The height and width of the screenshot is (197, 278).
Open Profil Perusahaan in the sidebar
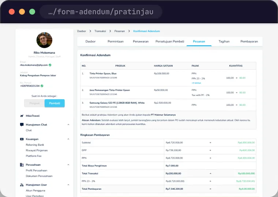click(37, 170)
